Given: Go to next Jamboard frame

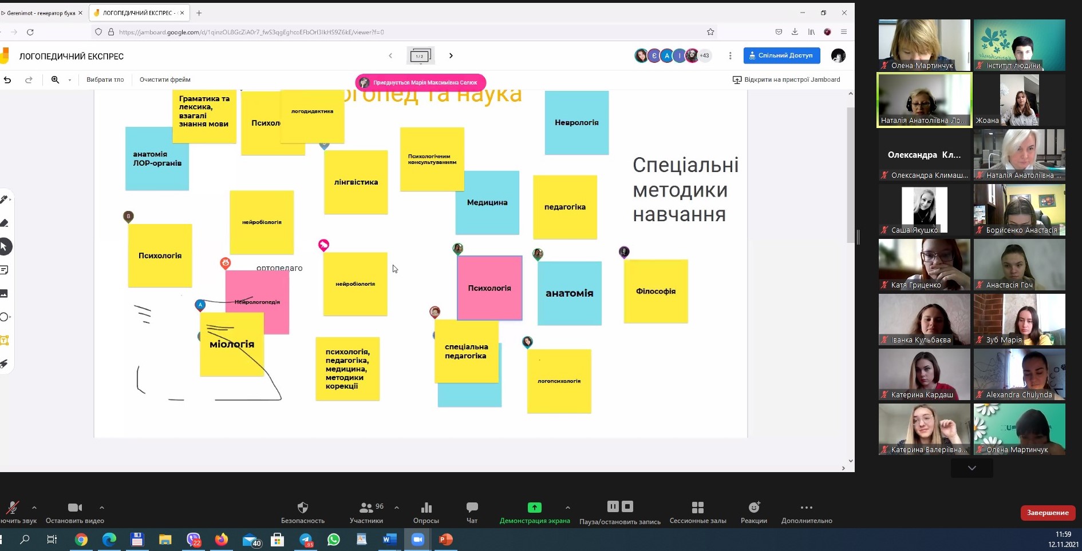Looking at the screenshot, I should click(451, 55).
